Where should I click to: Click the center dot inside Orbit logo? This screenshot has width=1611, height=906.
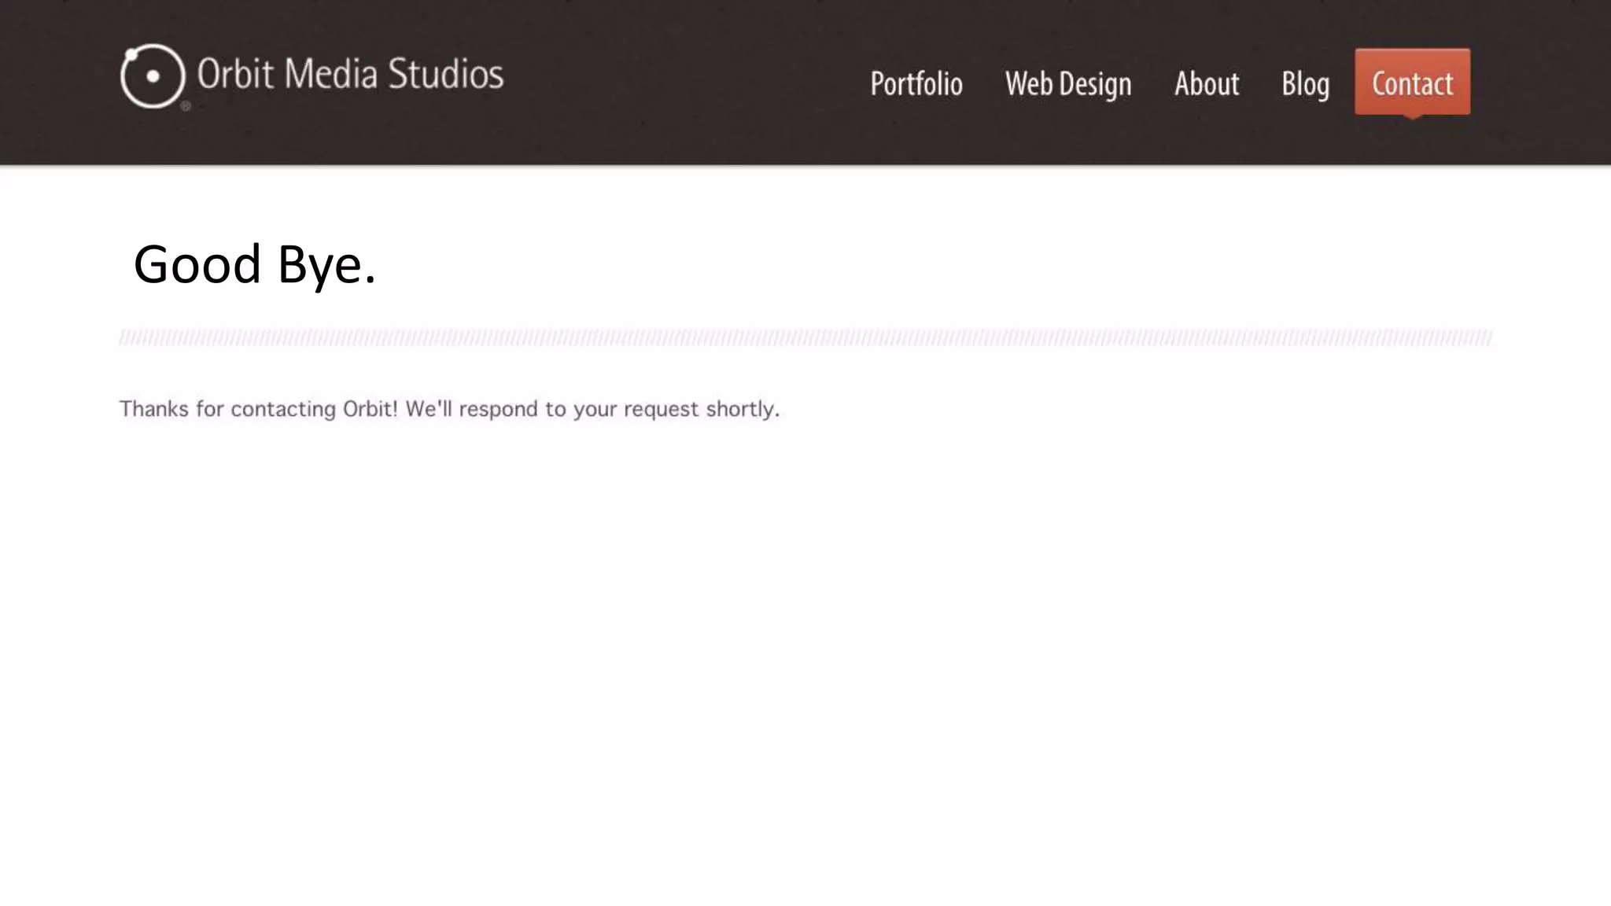153,76
